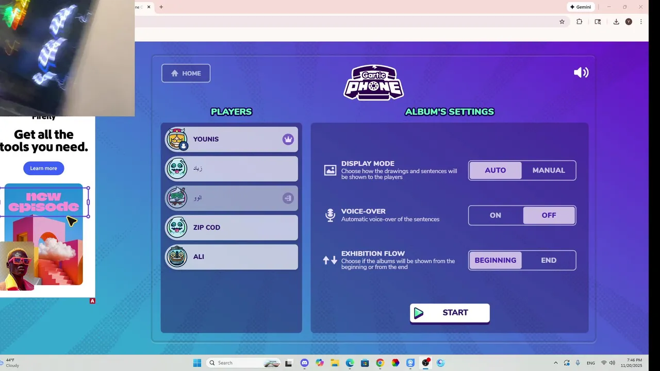This screenshot has height=371, width=660.
Task: Click YOUNIS player avatar
Action: pyautogui.click(x=177, y=139)
